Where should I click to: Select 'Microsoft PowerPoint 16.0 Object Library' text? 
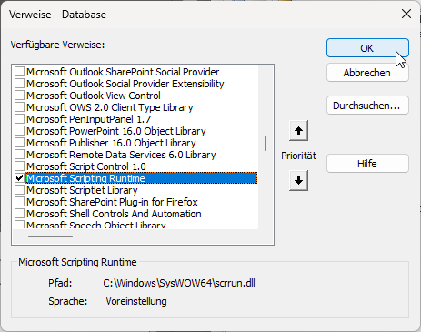pos(116,131)
